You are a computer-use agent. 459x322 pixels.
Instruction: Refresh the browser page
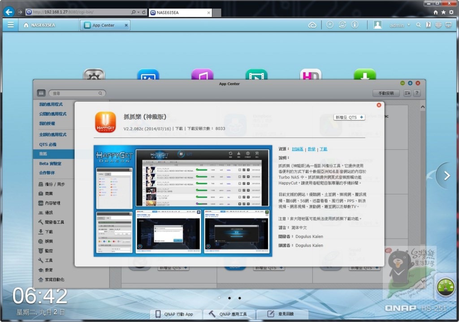click(x=144, y=12)
